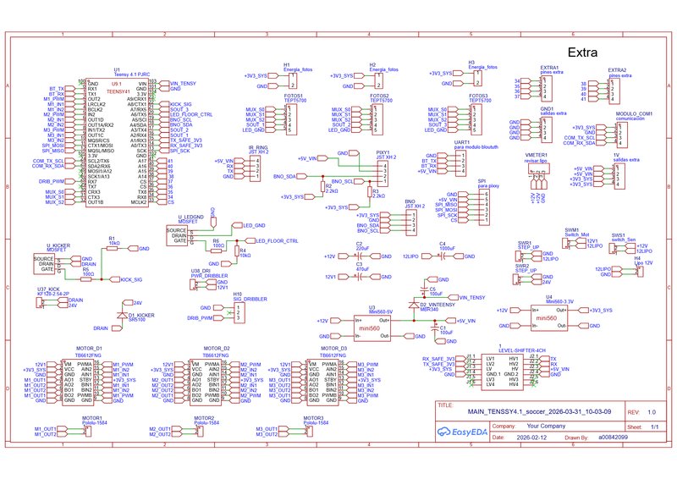
Task: Select the C1 100uF capacitor symbol
Action: pos(434,328)
